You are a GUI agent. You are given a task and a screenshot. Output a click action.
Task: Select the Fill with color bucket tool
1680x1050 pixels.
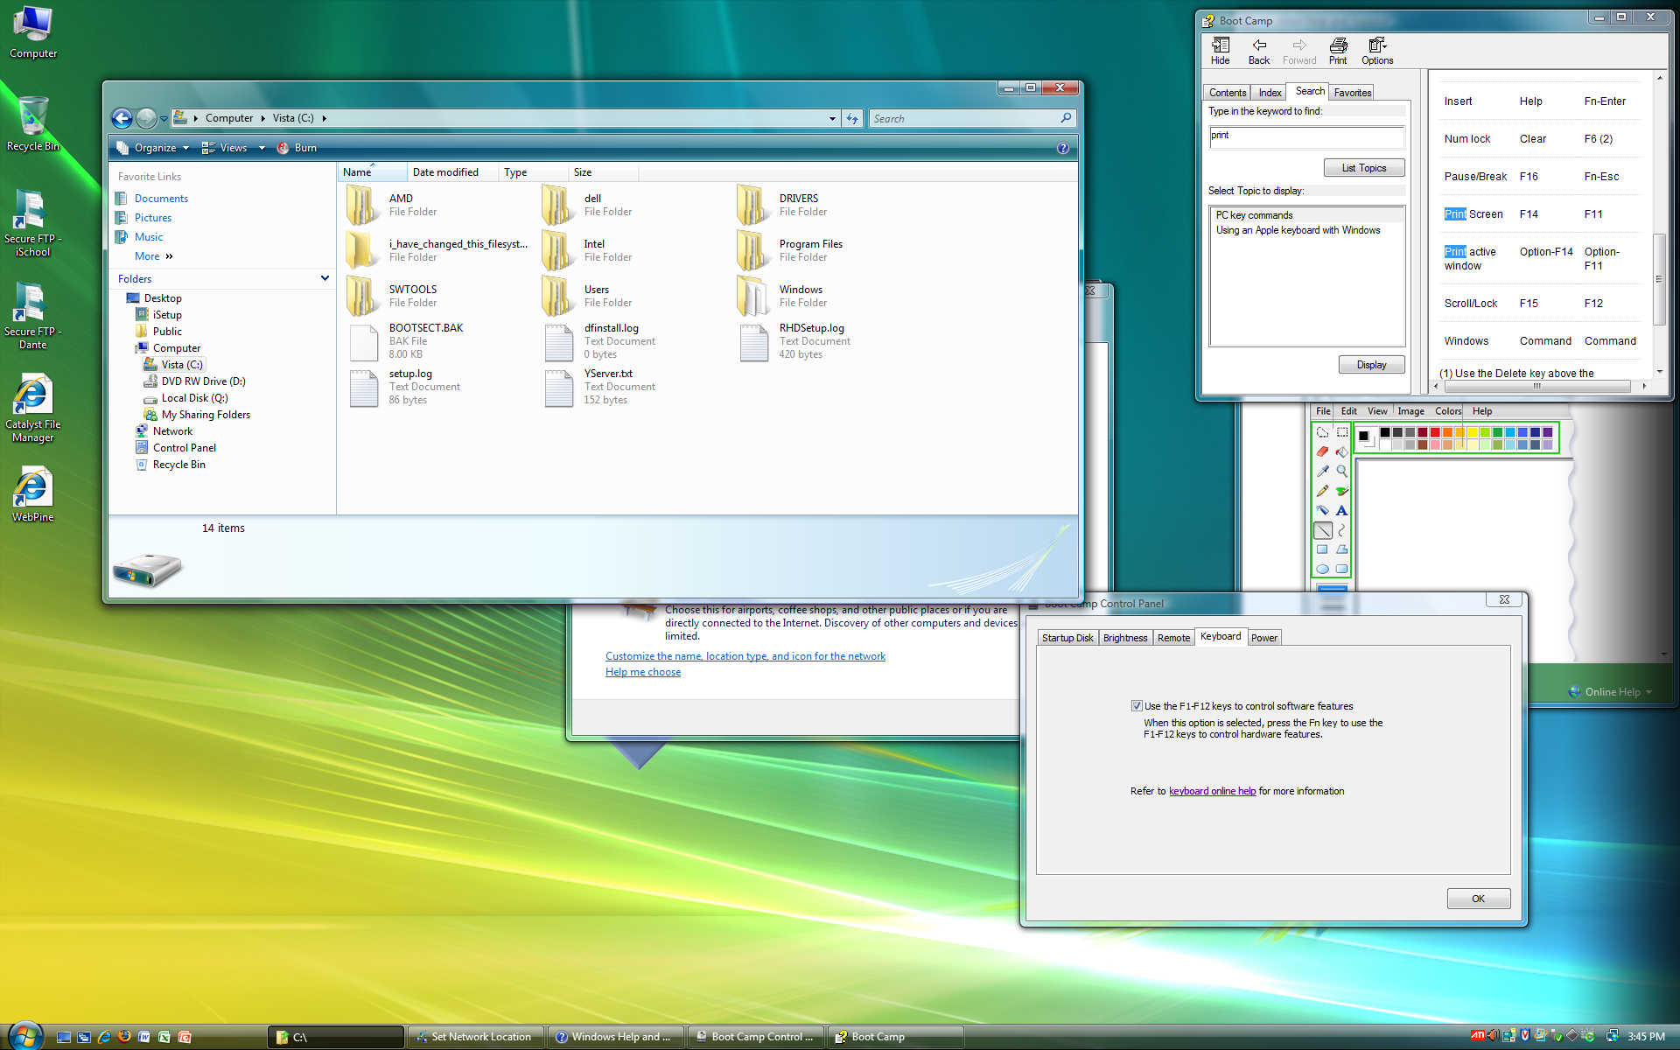click(x=1341, y=452)
